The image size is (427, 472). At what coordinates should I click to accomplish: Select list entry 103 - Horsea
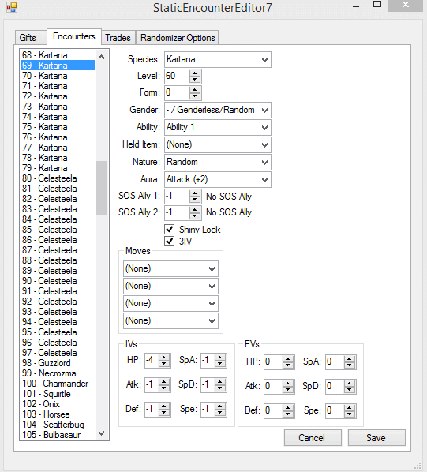(x=58, y=414)
